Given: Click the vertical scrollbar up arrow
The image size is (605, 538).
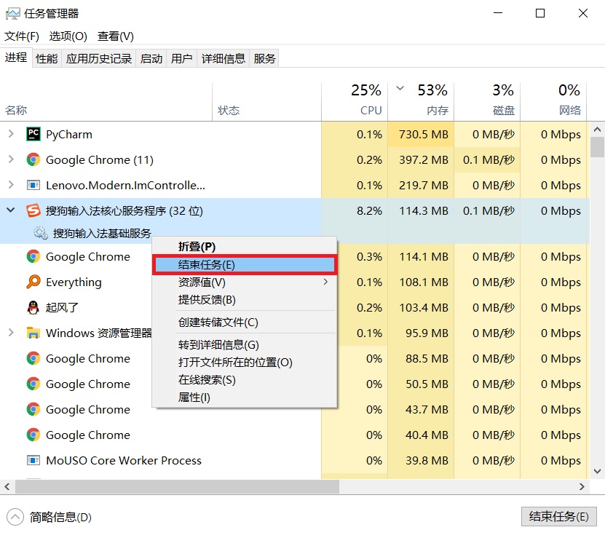Looking at the screenshot, I should [x=597, y=130].
